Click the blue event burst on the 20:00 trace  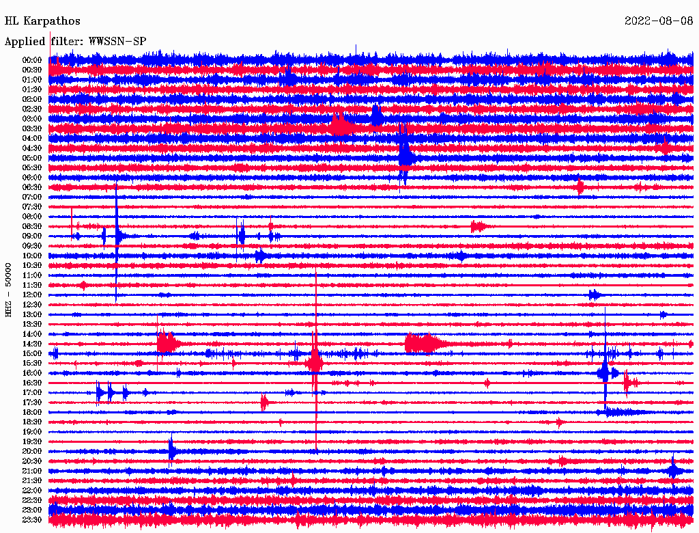click(x=172, y=451)
